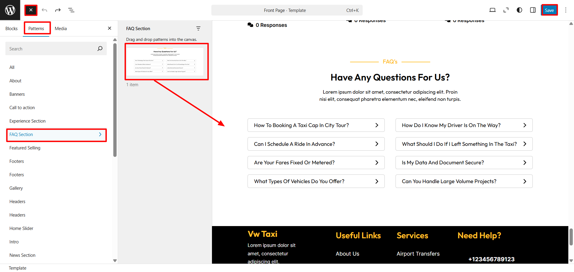Viewport: 574px width, 272px height.
Task: Expand 'Is My Data And Document Secure?'
Action: coord(464,163)
